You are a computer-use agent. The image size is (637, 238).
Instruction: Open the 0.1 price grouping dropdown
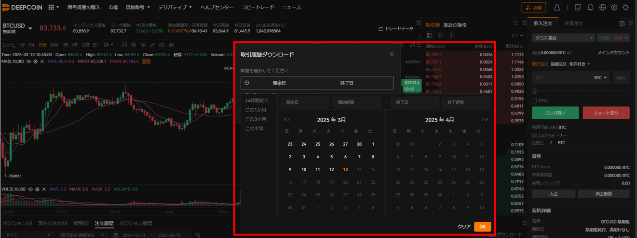pos(517,36)
